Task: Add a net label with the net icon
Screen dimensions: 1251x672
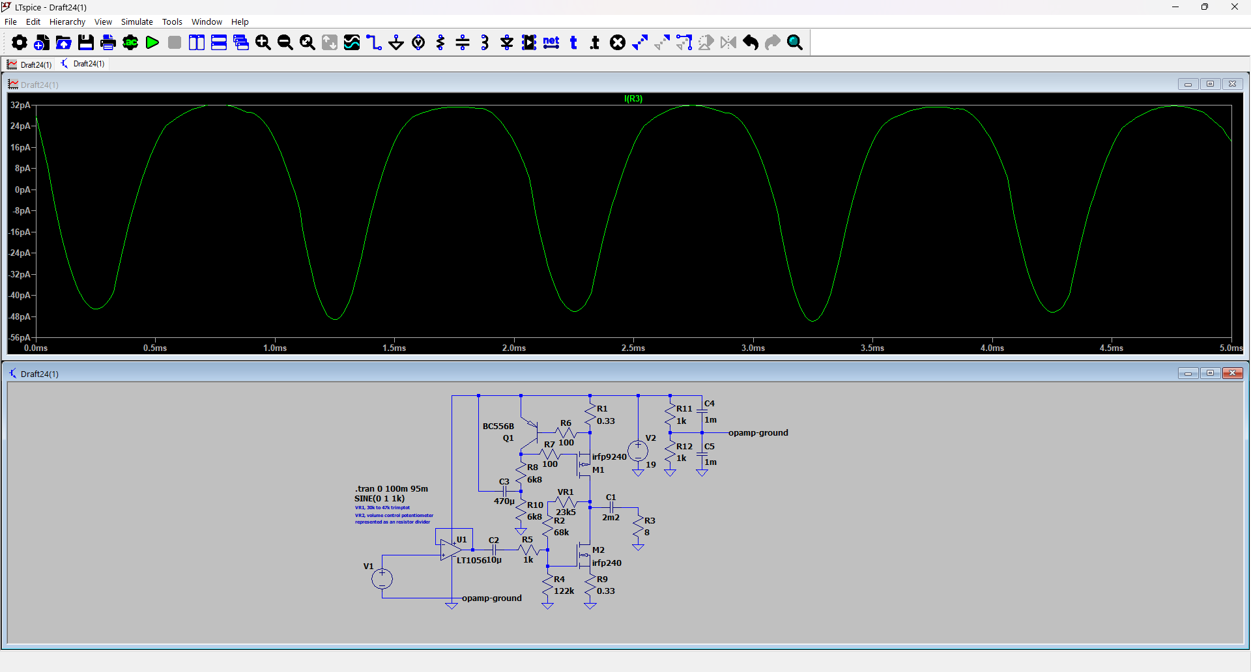Action: 551,43
